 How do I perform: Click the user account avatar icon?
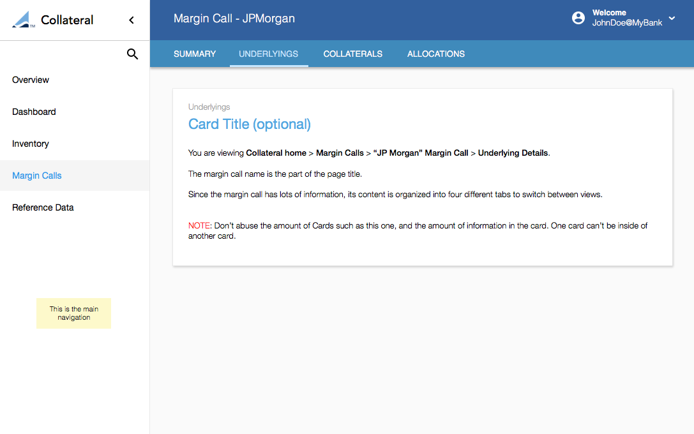click(578, 18)
